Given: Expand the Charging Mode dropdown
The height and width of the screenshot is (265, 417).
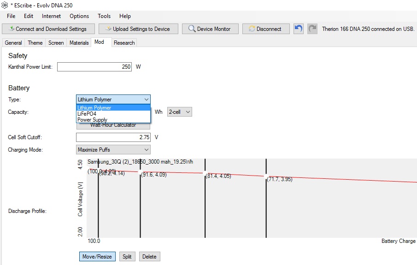Looking at the screenshot, I should point(113,150).
